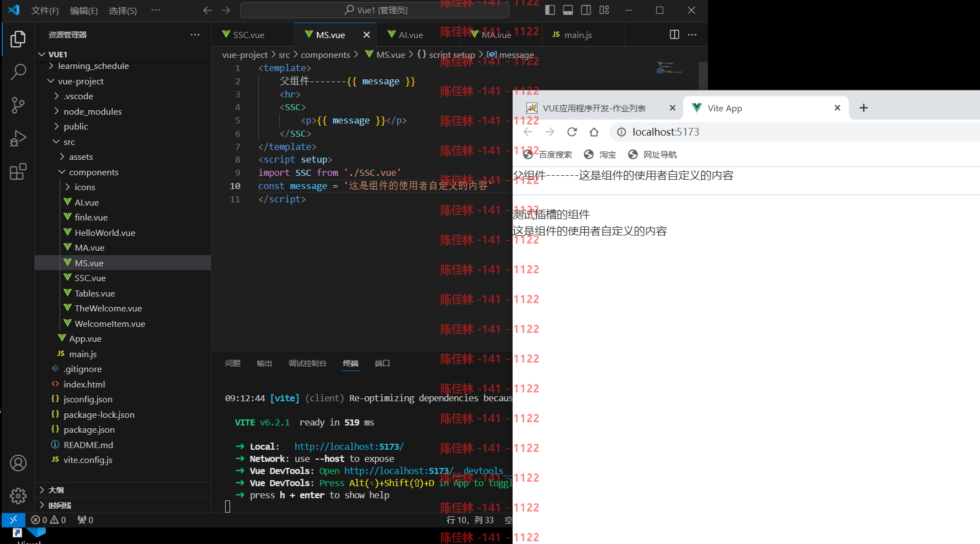Go back in VS Code navigation

pyautogui.click(x=207, y=10)
